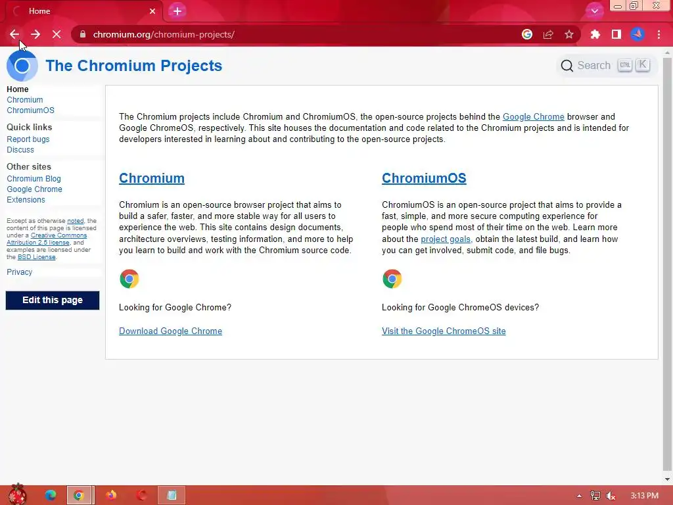Switch to Chrome in the taskbar
The width and height of the screenshot is (673, 505).
coord(80,495)
